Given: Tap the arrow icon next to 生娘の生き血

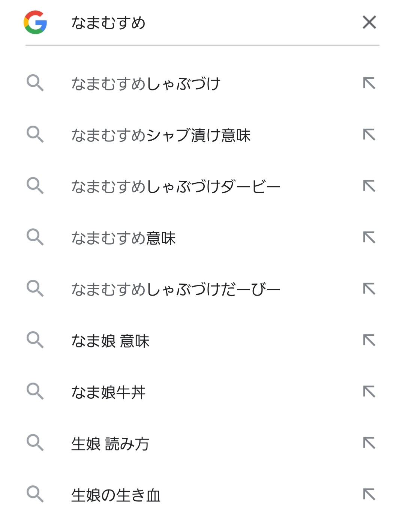Looking at the screenshot, I should coord(369,494).
